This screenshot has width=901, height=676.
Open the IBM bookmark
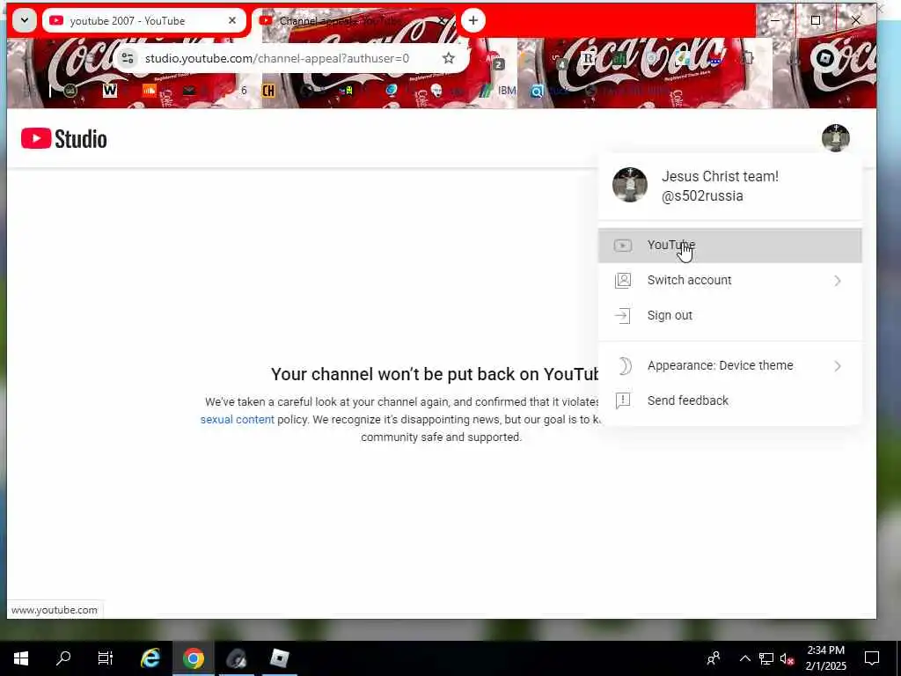(498, 91)
